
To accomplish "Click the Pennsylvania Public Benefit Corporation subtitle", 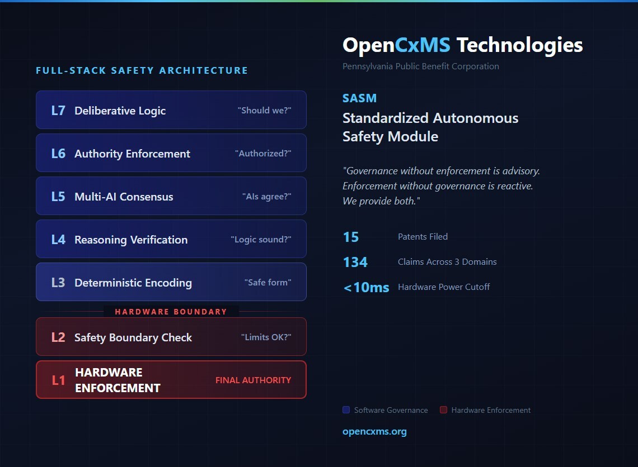I will click(x=420, y=66).
